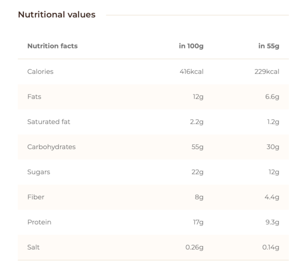The width and height of the screenshot is (306, 268).
Task: Click the Nutritional values heading
Action: click(x=57, y=15)
